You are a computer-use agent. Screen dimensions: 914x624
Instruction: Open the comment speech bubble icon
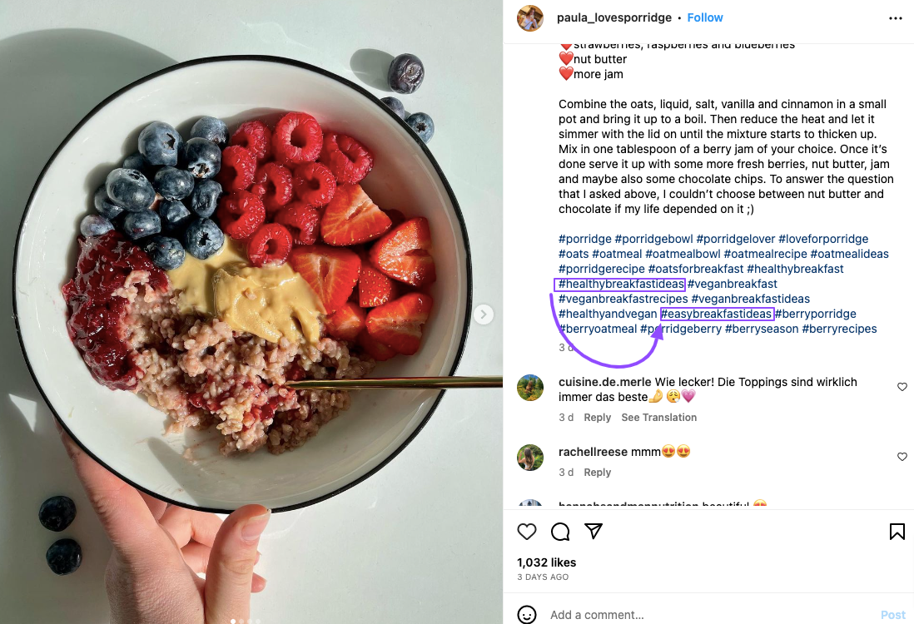pos(560,532)
